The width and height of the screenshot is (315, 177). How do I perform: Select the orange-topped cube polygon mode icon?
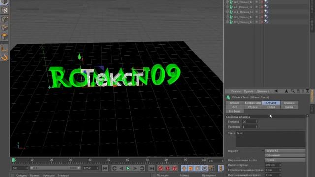5,37
